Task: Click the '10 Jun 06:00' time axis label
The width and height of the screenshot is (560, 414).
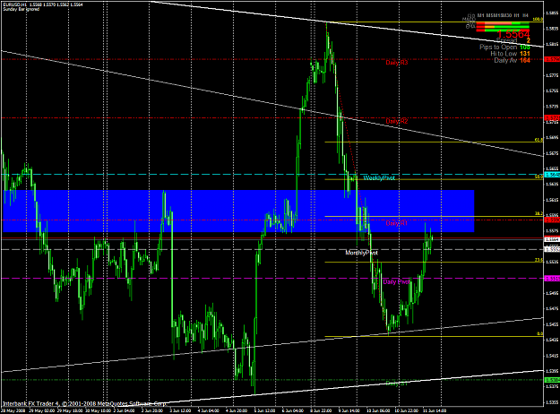Action: 378,410
